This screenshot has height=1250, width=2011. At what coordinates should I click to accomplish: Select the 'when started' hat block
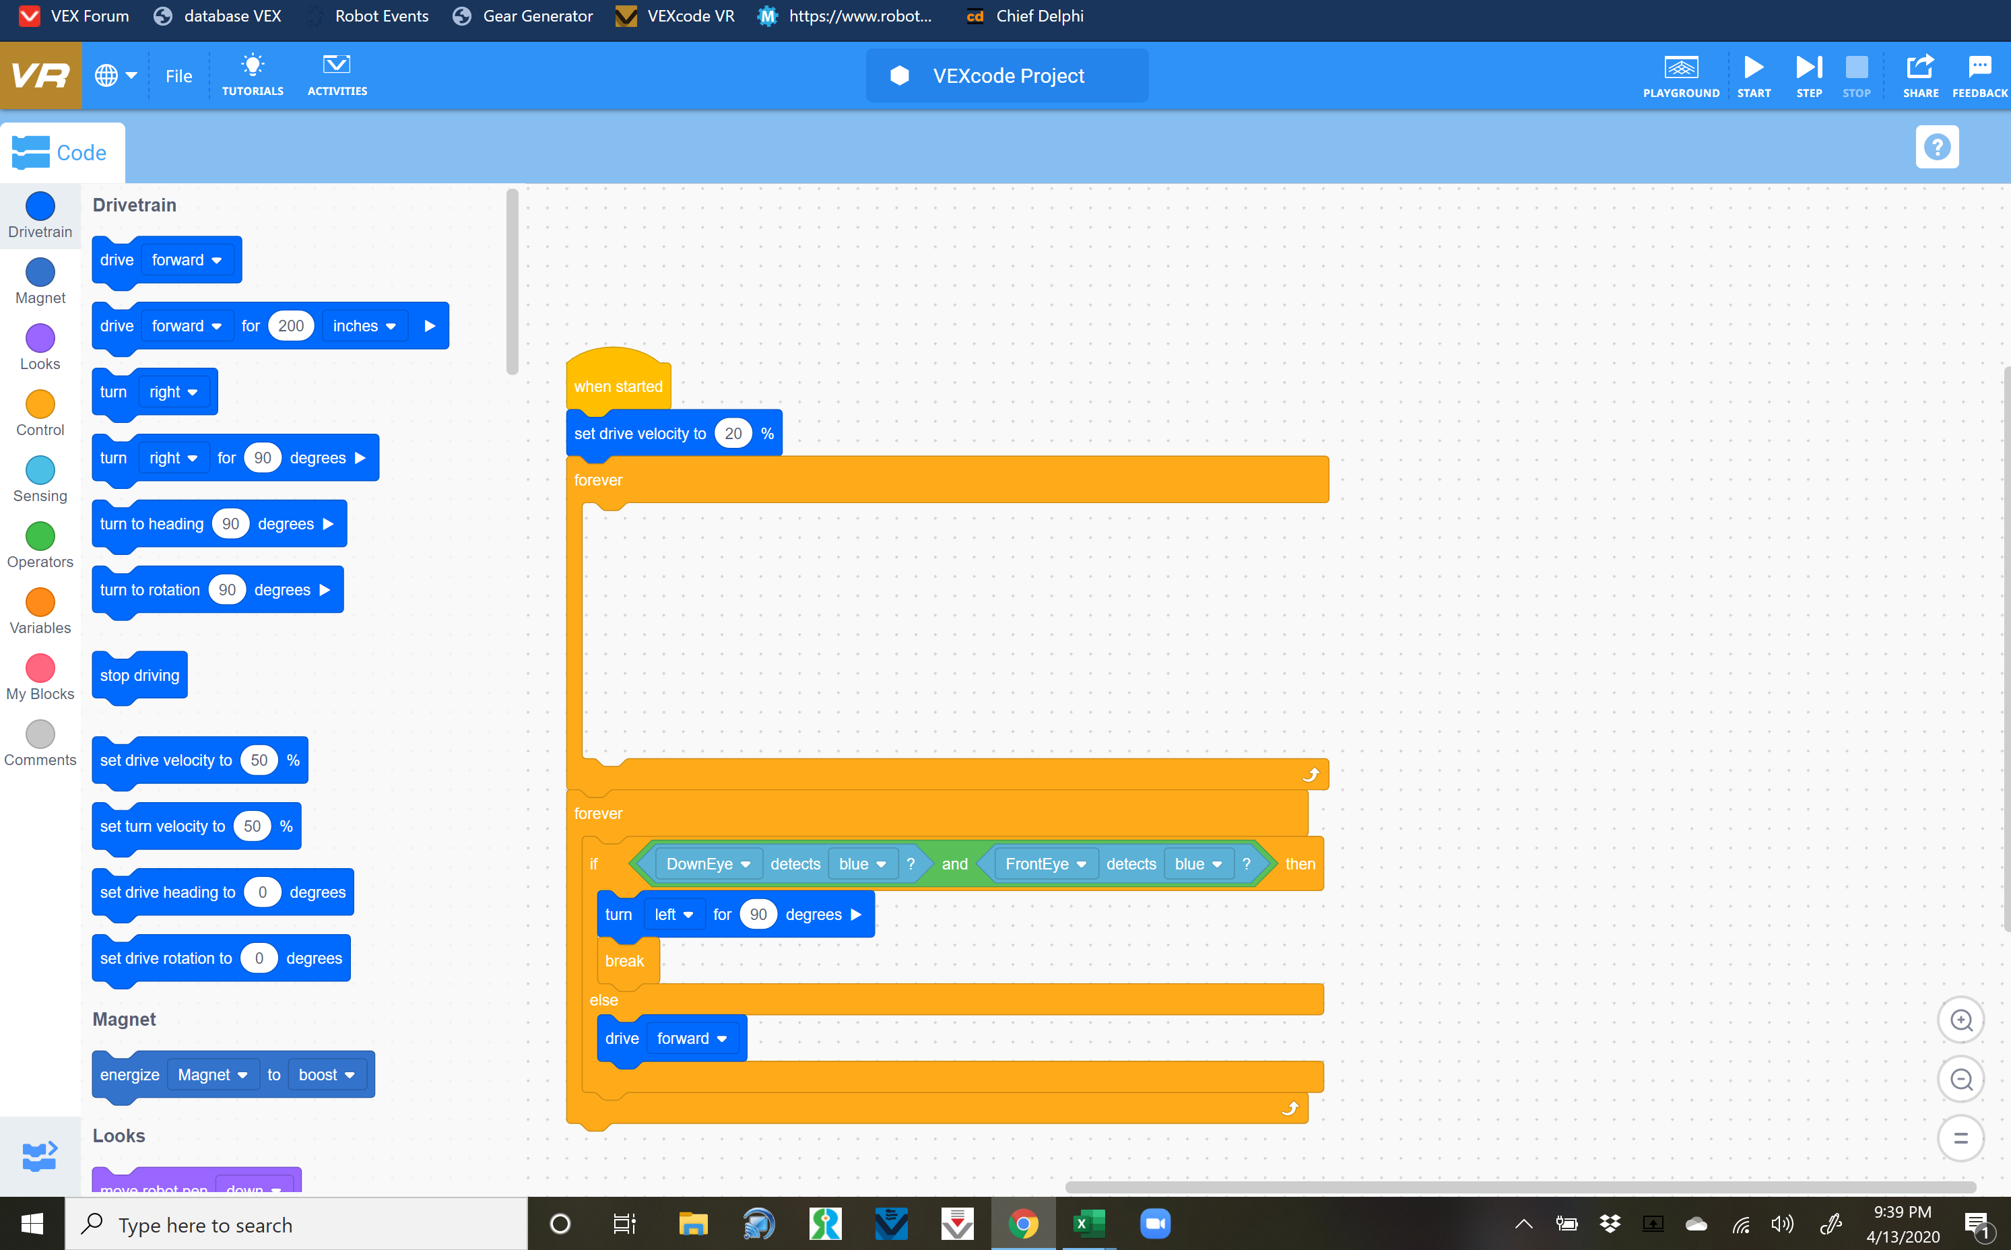(618, 379)
